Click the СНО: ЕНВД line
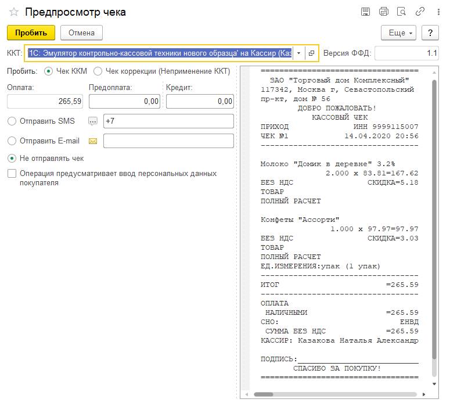The height and width of the screenshot is (406, 450). click(x=340, y=322)
